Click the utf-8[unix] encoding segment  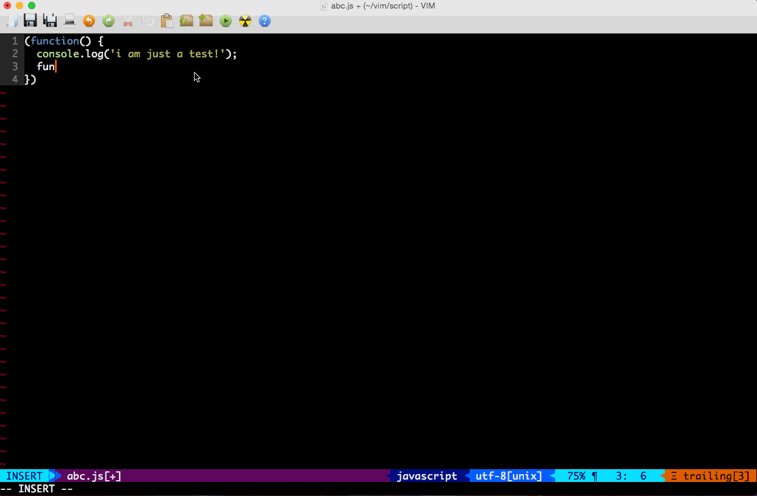pos(509,476)
